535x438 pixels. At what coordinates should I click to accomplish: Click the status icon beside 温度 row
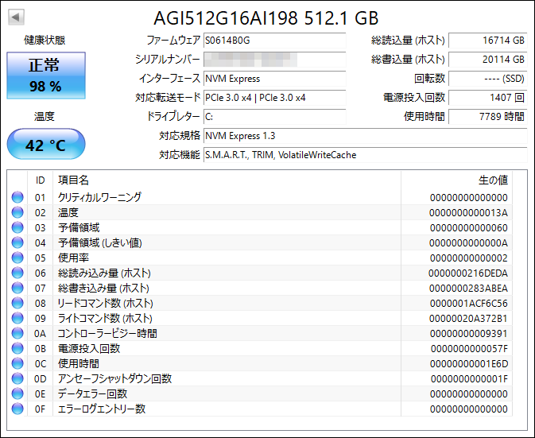[x=17, y=212]
